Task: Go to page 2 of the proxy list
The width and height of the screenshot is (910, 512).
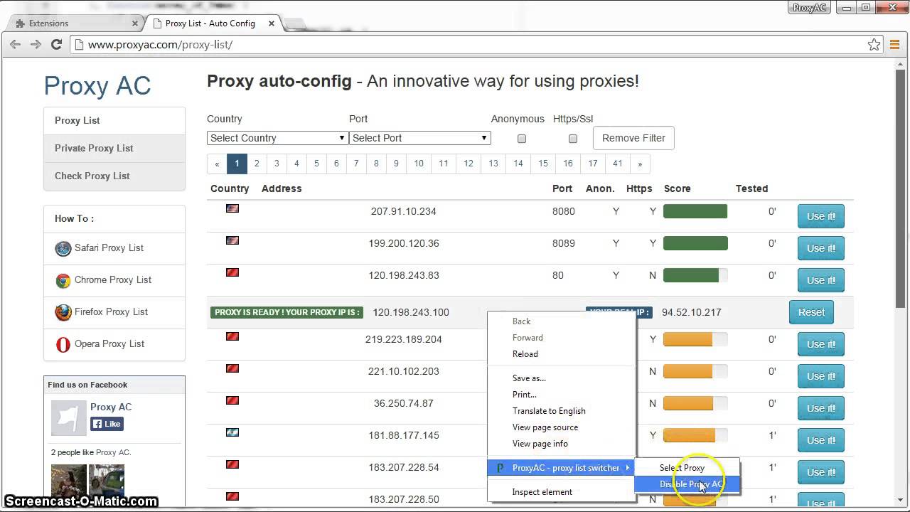Action: [x=257, y=164]
